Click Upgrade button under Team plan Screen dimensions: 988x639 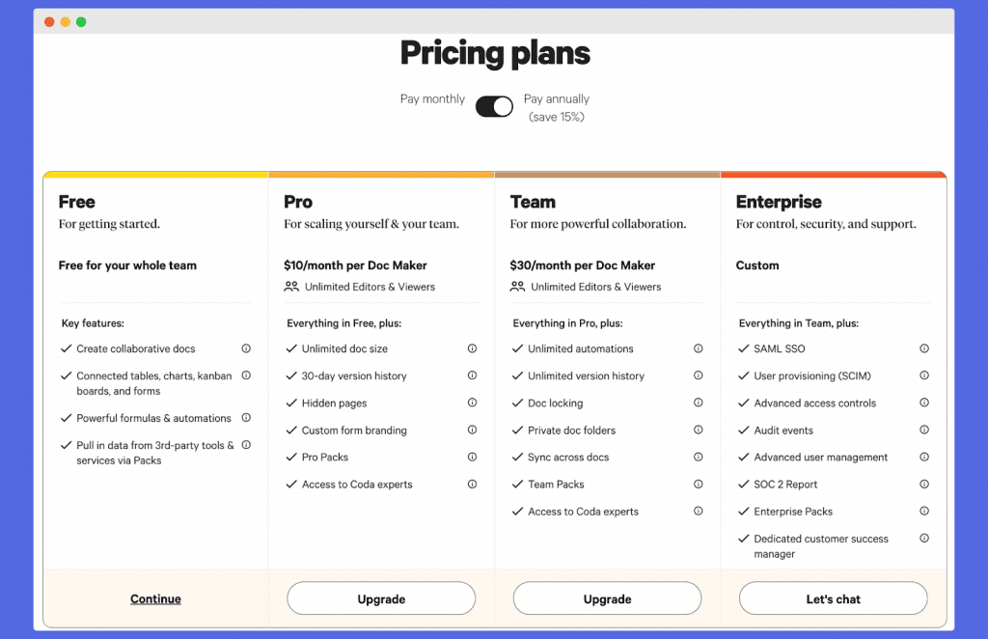click(x=608, y=598)
